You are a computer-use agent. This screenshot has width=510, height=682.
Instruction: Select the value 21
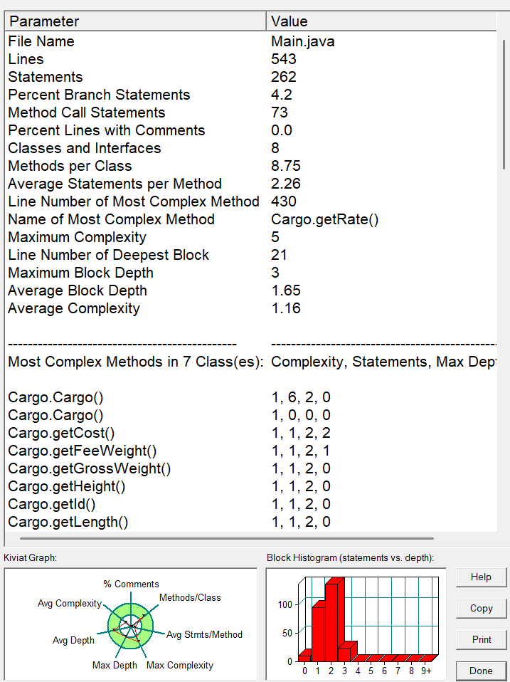coord(279,256)
